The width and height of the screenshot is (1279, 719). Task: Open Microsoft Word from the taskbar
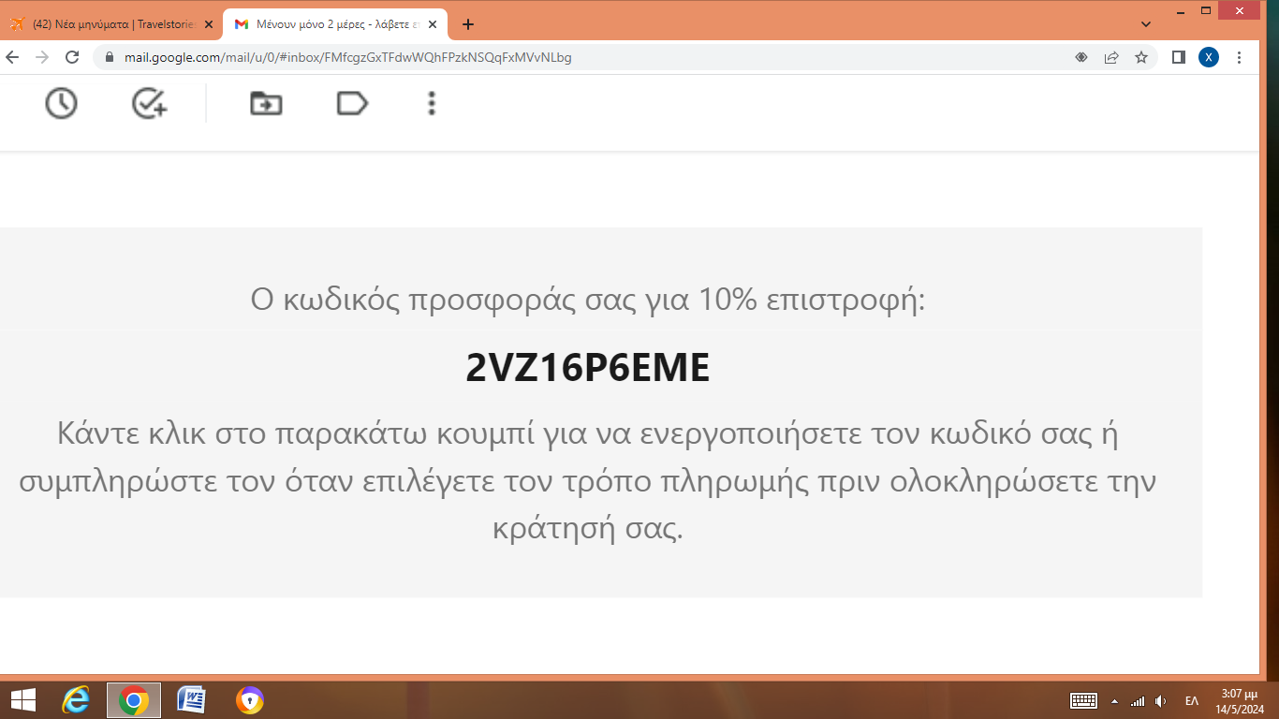tap(191, 699)
